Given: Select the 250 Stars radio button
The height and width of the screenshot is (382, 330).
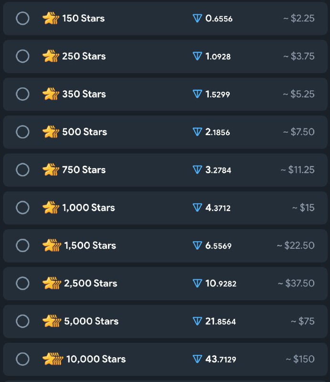Looking at the screenshot, I should 22,56.
